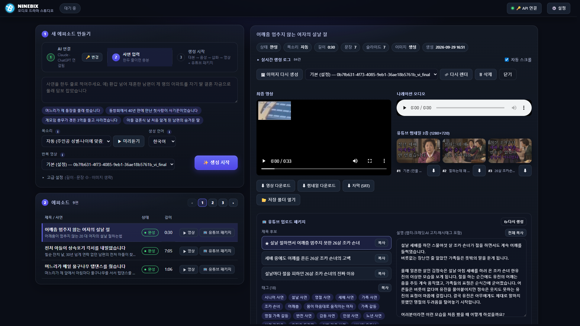Open the 반복 영상 dropdown in the new episode panel
Screen dimensions: 580x326
pos(108,165)
